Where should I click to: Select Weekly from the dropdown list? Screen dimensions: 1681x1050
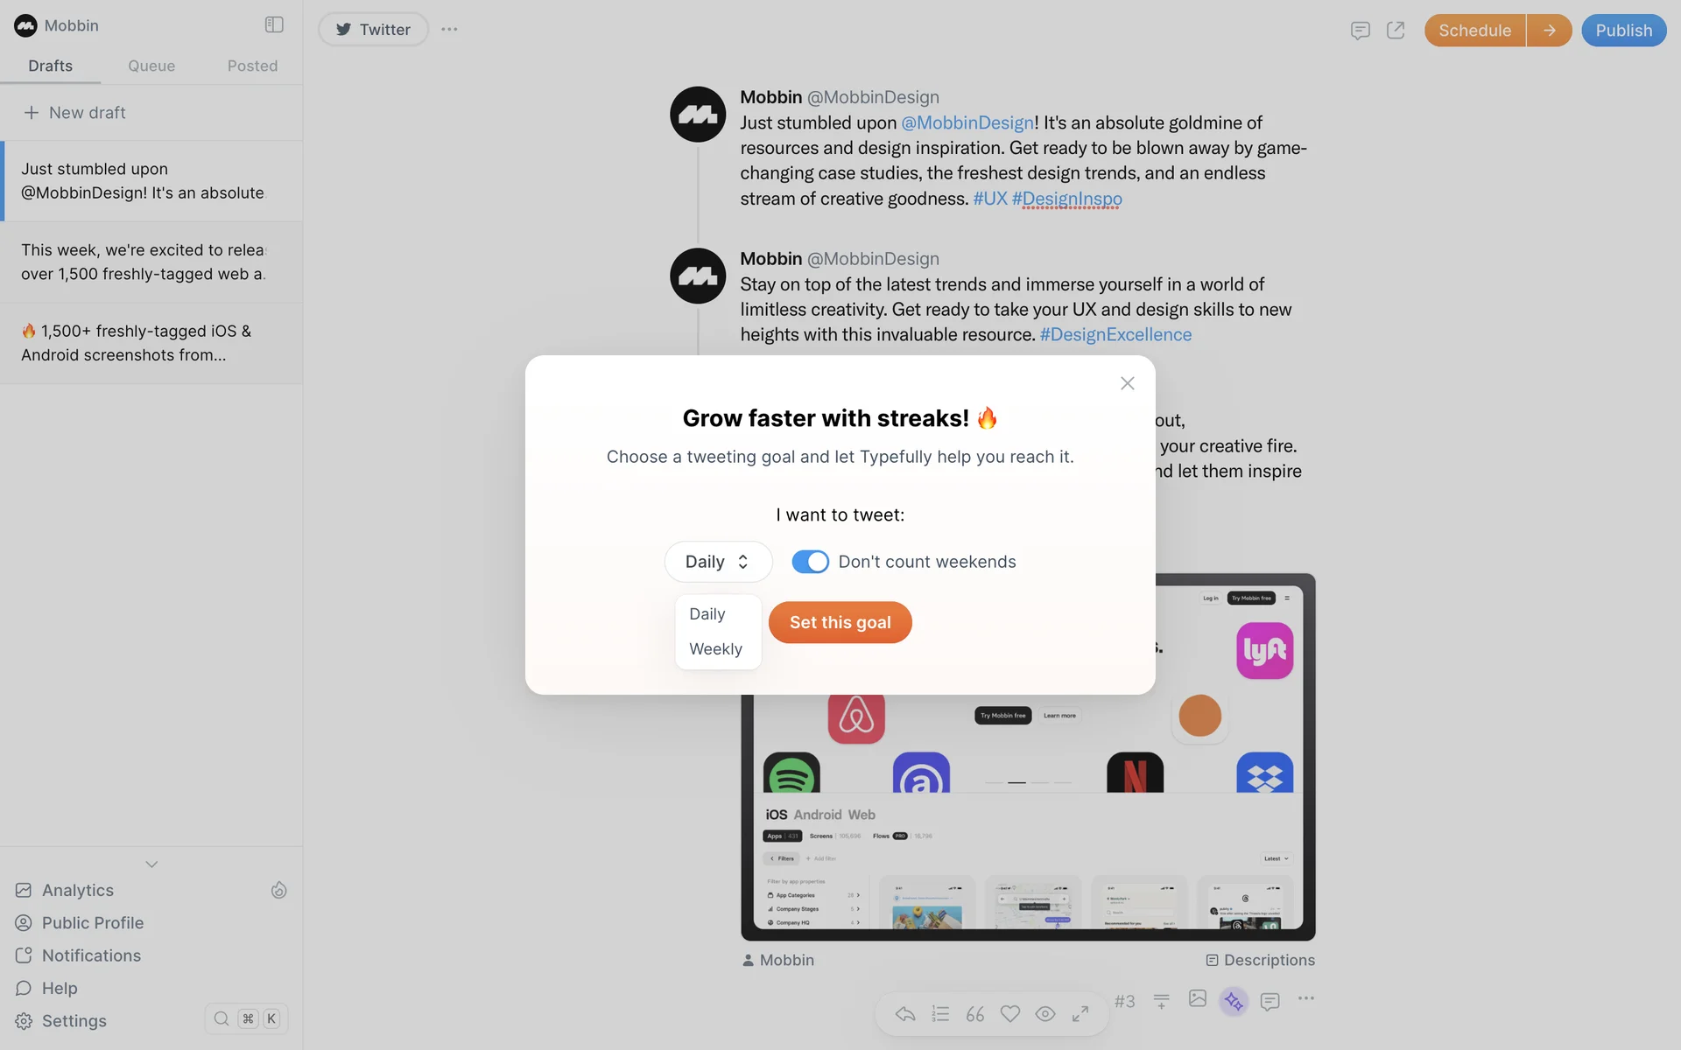715,649
